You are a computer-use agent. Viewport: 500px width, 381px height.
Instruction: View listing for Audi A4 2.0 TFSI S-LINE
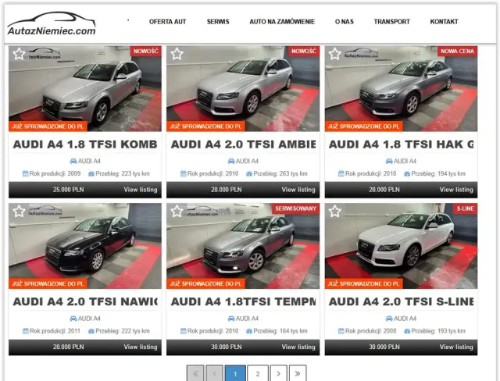pyautogui.click(x=456, y=347)
